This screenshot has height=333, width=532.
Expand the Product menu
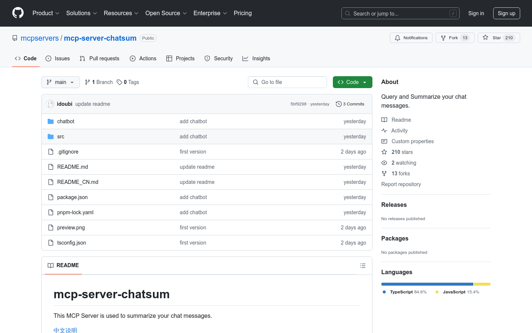[x=46, y=13]
